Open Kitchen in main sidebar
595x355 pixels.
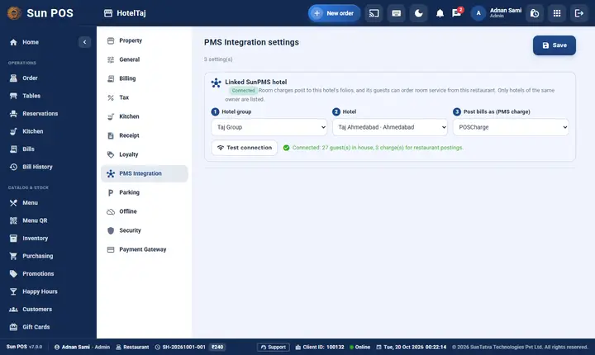point(48,131)
